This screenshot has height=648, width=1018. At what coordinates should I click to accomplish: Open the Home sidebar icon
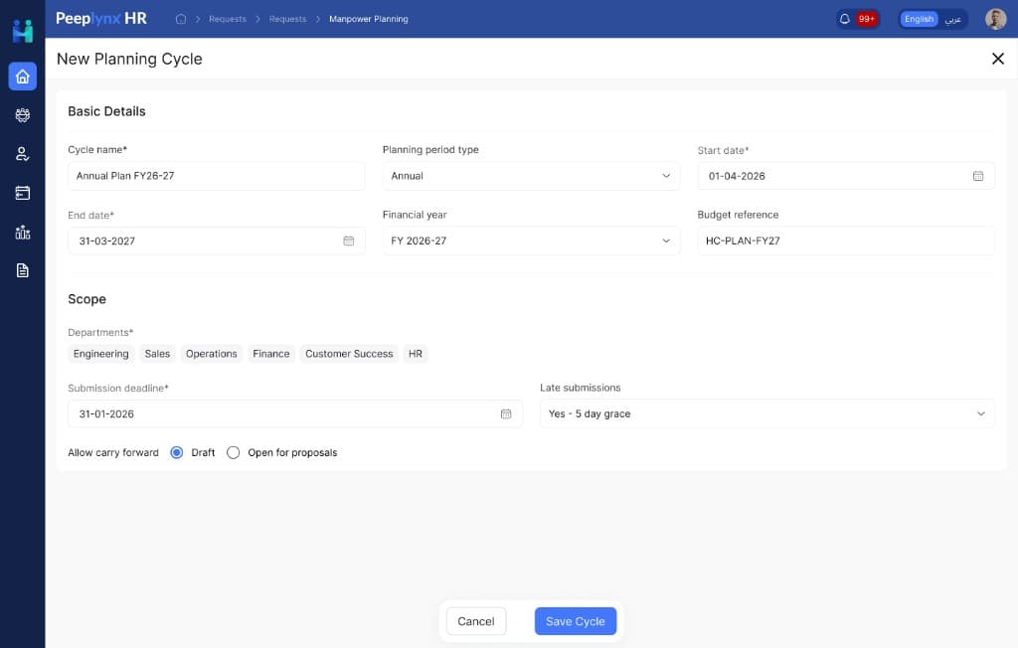pyautogui.click(x=23, y=77)
